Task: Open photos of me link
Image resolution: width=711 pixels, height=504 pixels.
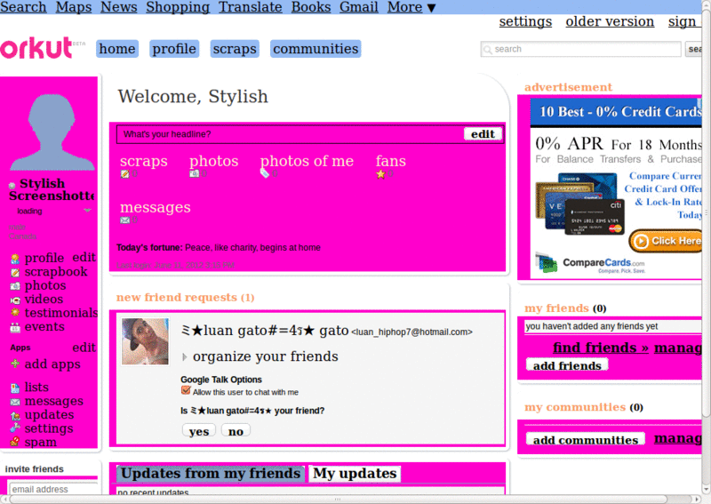Action: click(307, 161)
